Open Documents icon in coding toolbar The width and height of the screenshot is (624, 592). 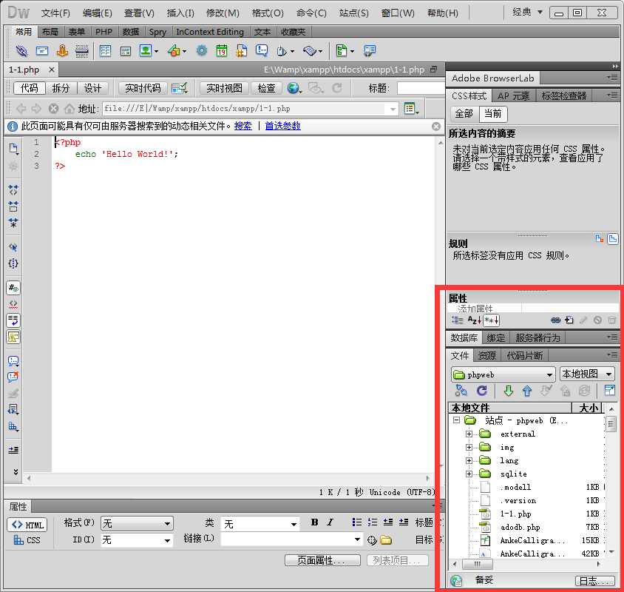click(x=13, y=149)
